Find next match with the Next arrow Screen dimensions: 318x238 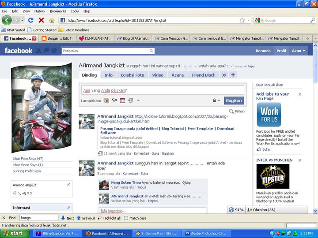pyautogui.click(x=67, y=218)
